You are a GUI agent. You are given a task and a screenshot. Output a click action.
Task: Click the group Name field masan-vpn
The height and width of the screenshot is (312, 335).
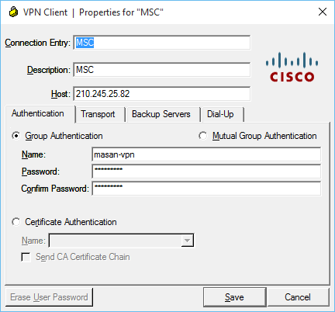tap(206, 154)
